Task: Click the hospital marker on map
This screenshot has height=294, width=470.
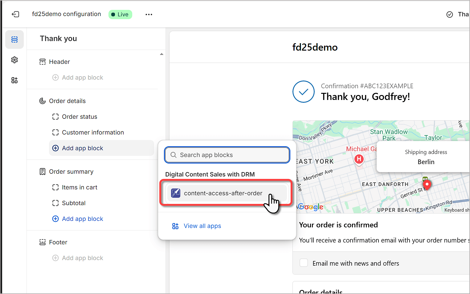Action: [359, 159]
